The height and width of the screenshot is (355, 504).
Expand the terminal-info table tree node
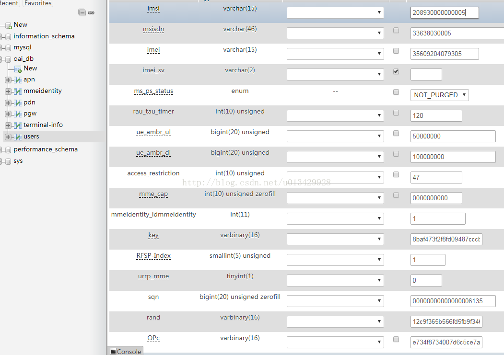coord(8,126)
